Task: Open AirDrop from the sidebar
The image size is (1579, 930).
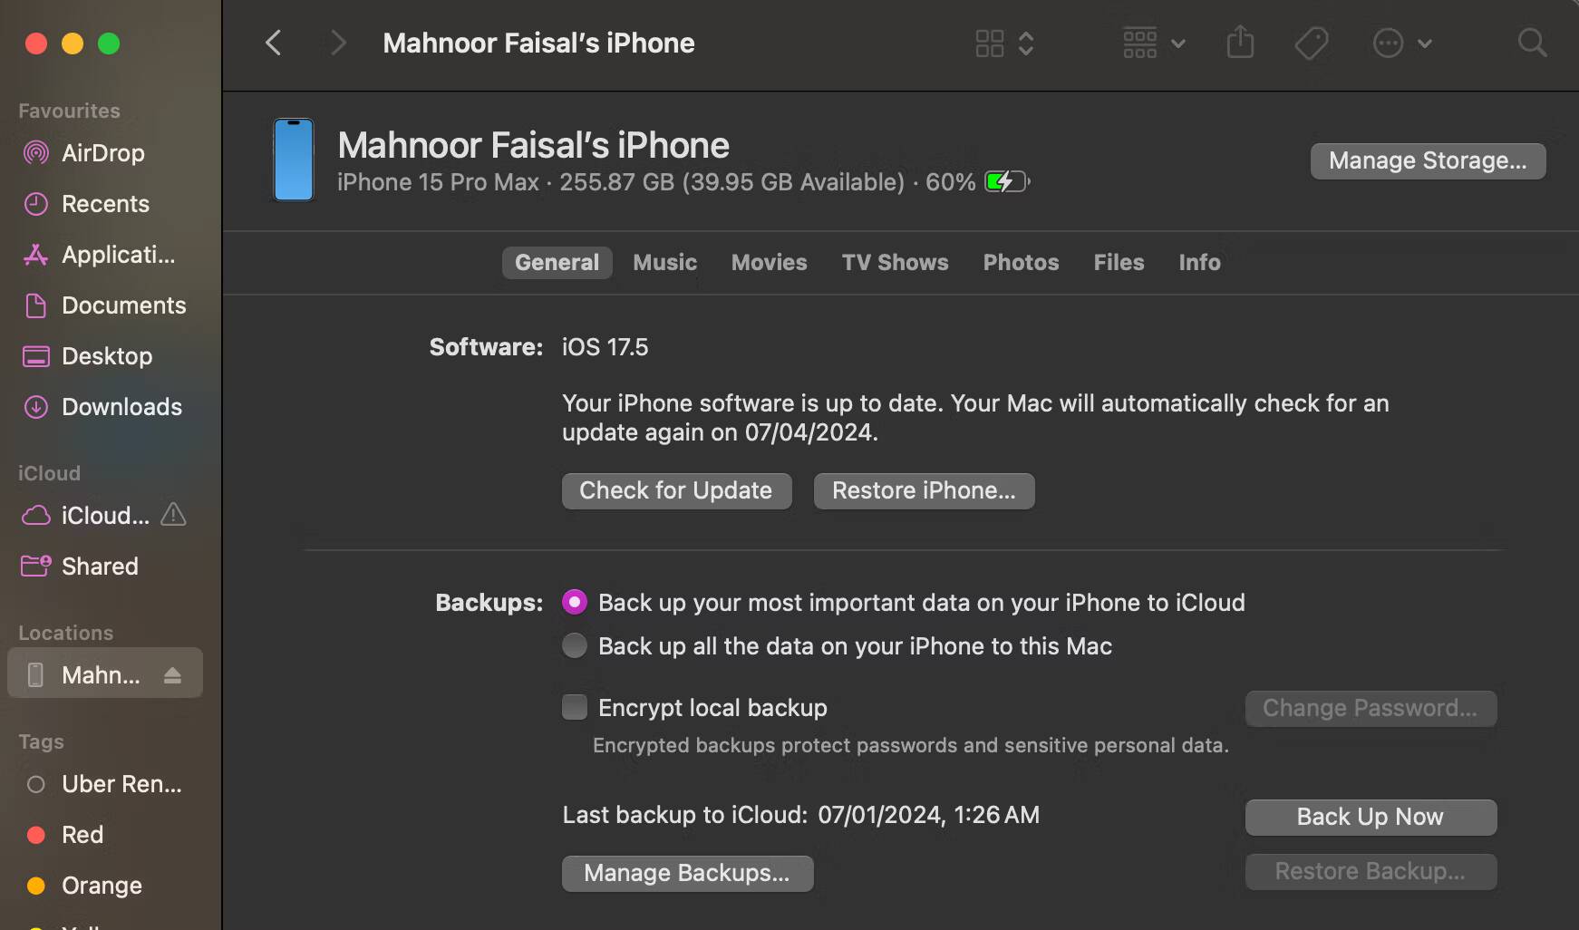Action: coord(102,153)
